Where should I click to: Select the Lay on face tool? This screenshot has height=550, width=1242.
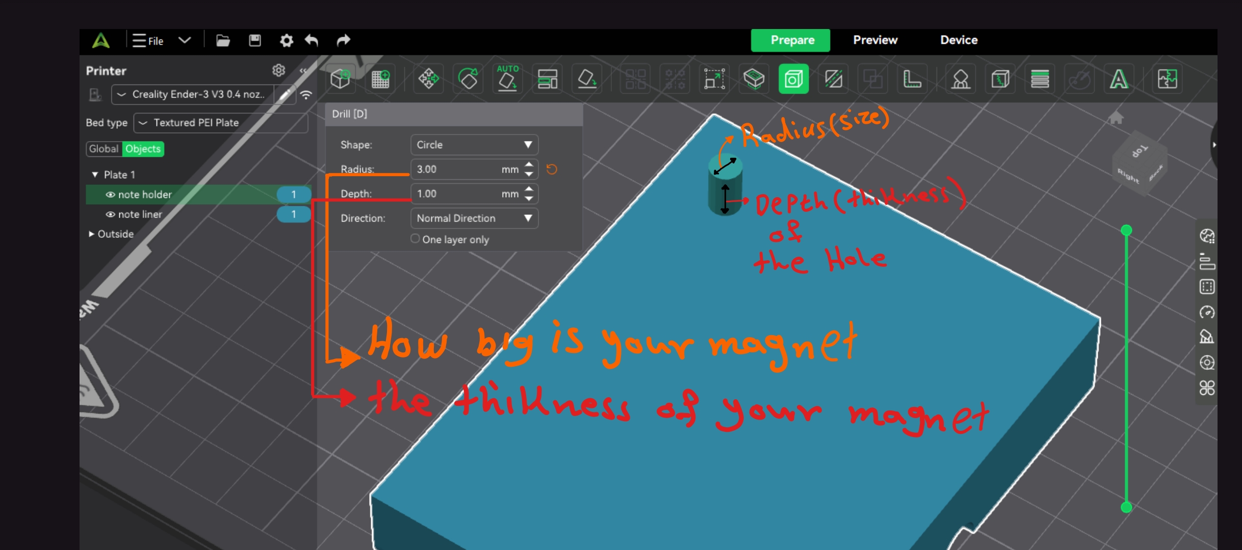click(587, 79)
